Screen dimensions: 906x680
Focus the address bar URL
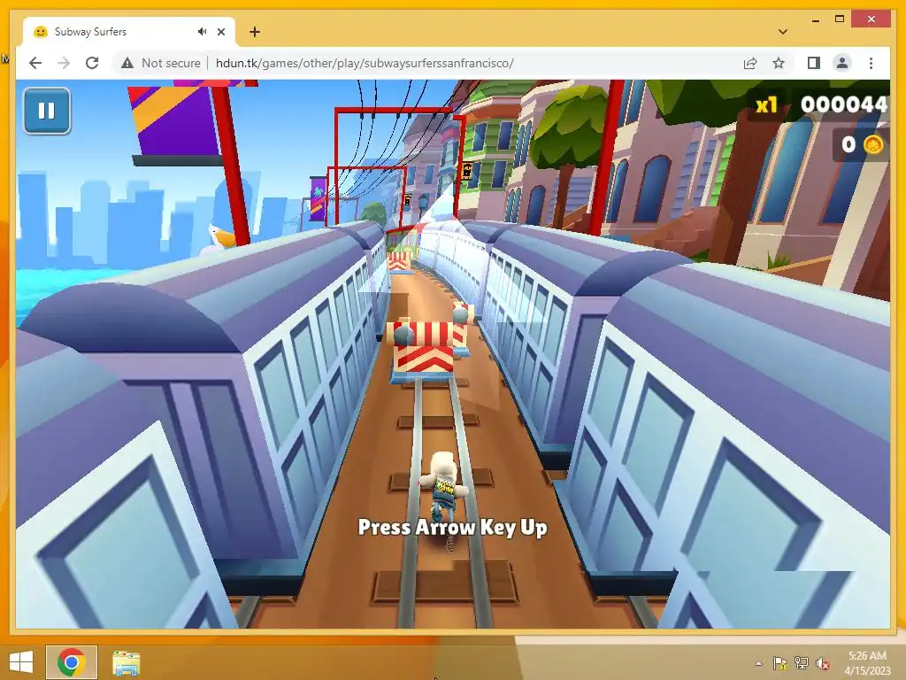364,63
